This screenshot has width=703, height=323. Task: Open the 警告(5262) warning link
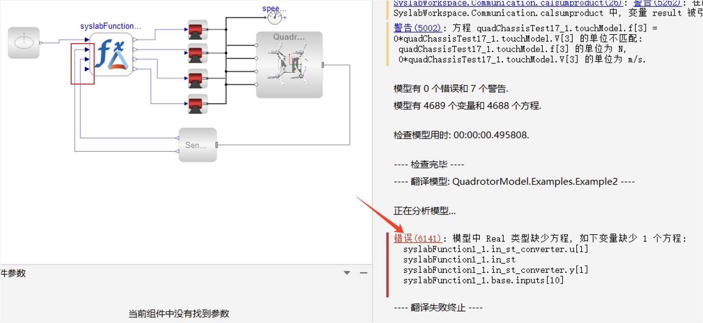click(657, 3)
